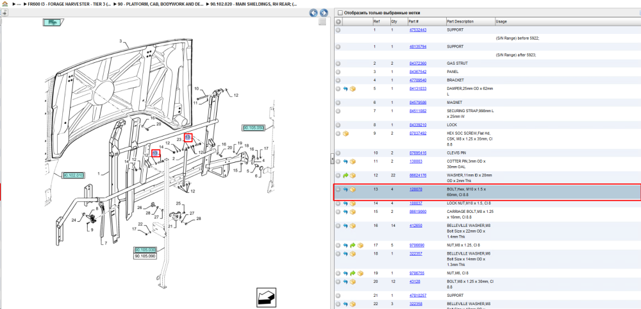Image resolution: width=641 pixels, height=309 pixels.
Task: Add SUPPORT 47532443 with plus icon
Action: point(338,30)
